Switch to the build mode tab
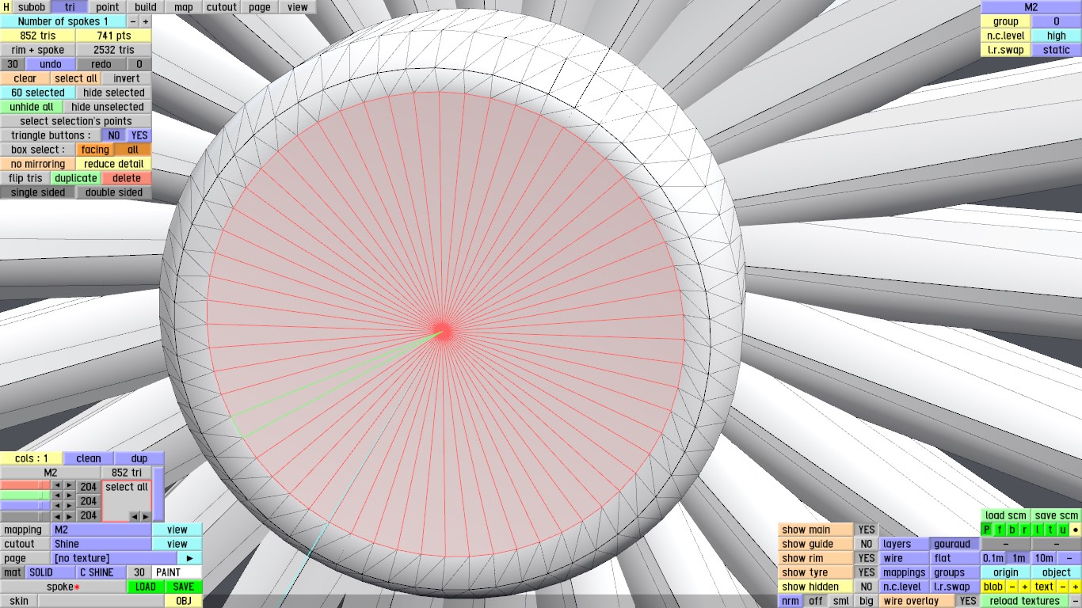The width and height of the screenshot is (1082, 608). tap(146, 7)
